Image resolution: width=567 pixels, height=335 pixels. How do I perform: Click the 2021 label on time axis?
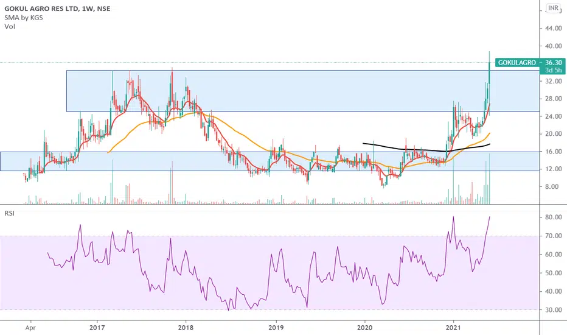[453, 328]
